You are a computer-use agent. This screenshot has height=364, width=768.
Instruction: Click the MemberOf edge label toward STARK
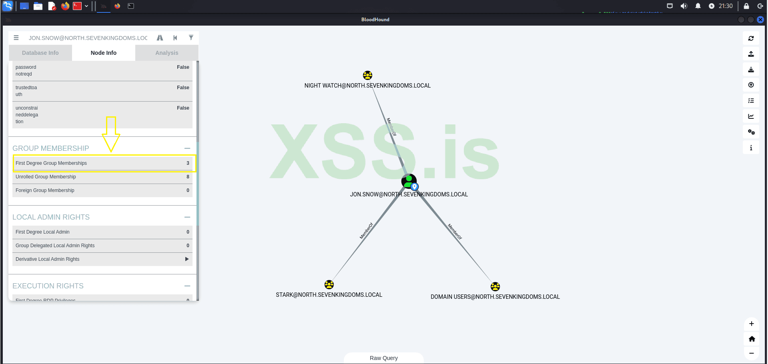tap(366, 231)
